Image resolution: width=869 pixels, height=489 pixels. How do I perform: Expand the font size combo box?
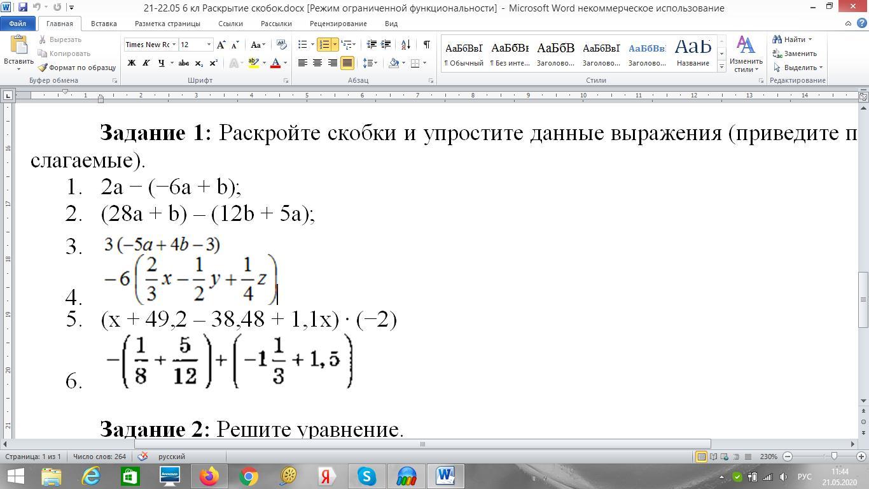pyautogui.click(x=209, y=45)
